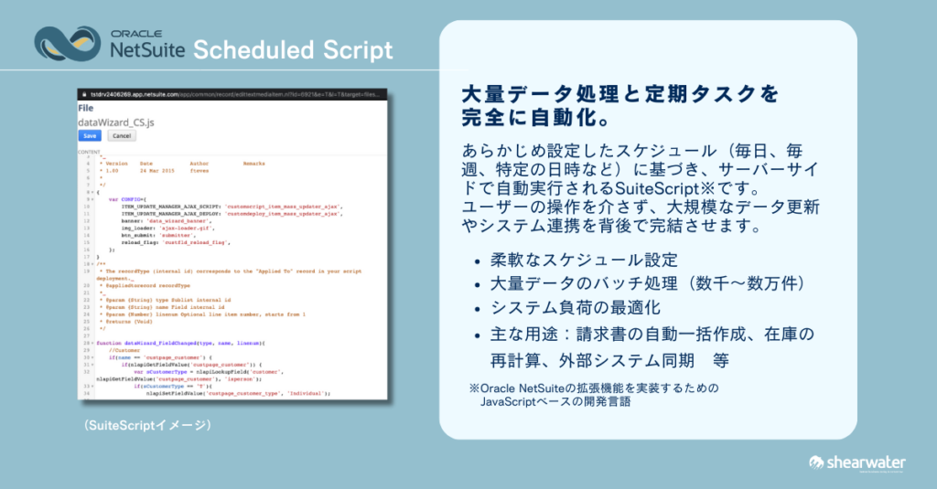Click the 'Scheduled Script' title text

point(293,48)
